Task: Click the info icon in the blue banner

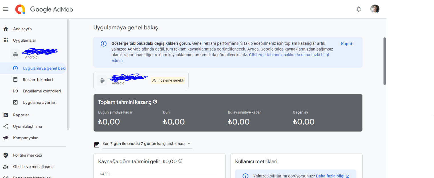Action: (x=103, y=44)
